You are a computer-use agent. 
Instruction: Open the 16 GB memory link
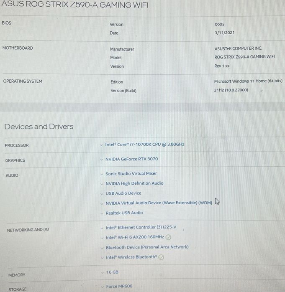[x=112, y=272]
